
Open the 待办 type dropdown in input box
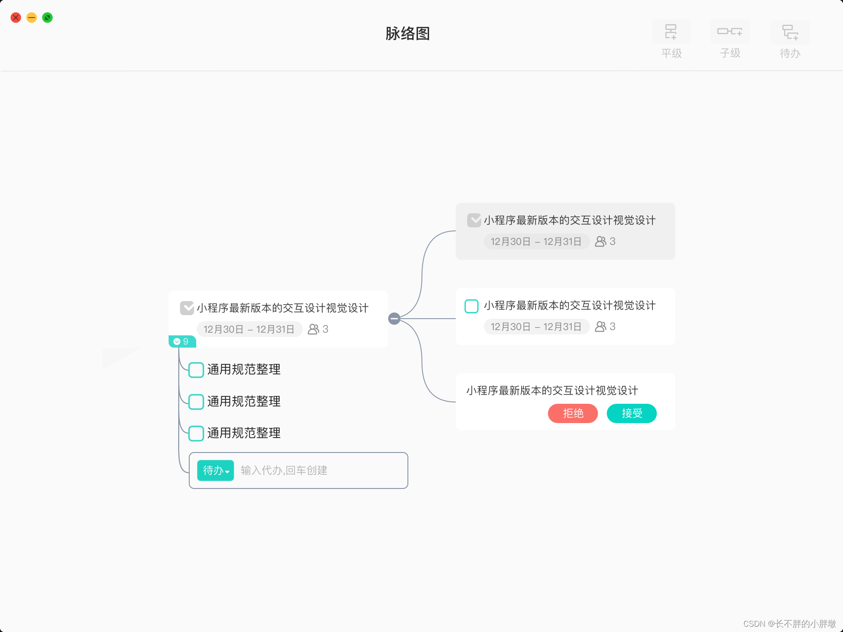(216, 470)
